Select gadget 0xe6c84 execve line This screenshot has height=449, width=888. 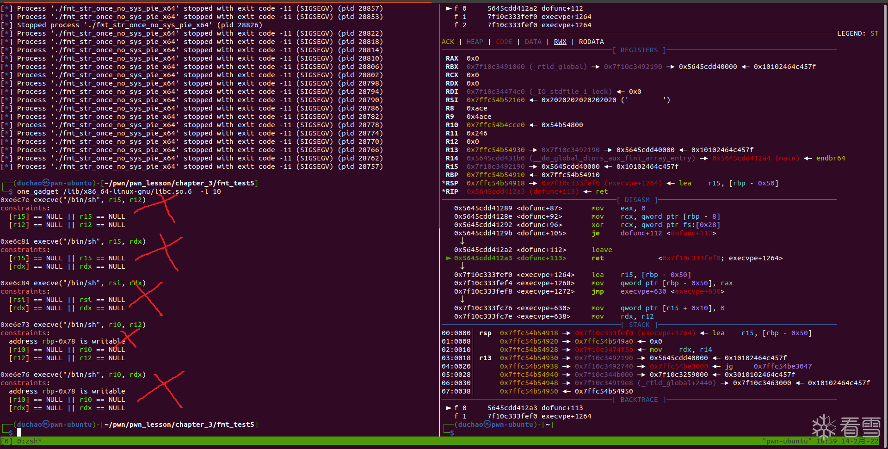pyautogui.click(x=73, y=283)
